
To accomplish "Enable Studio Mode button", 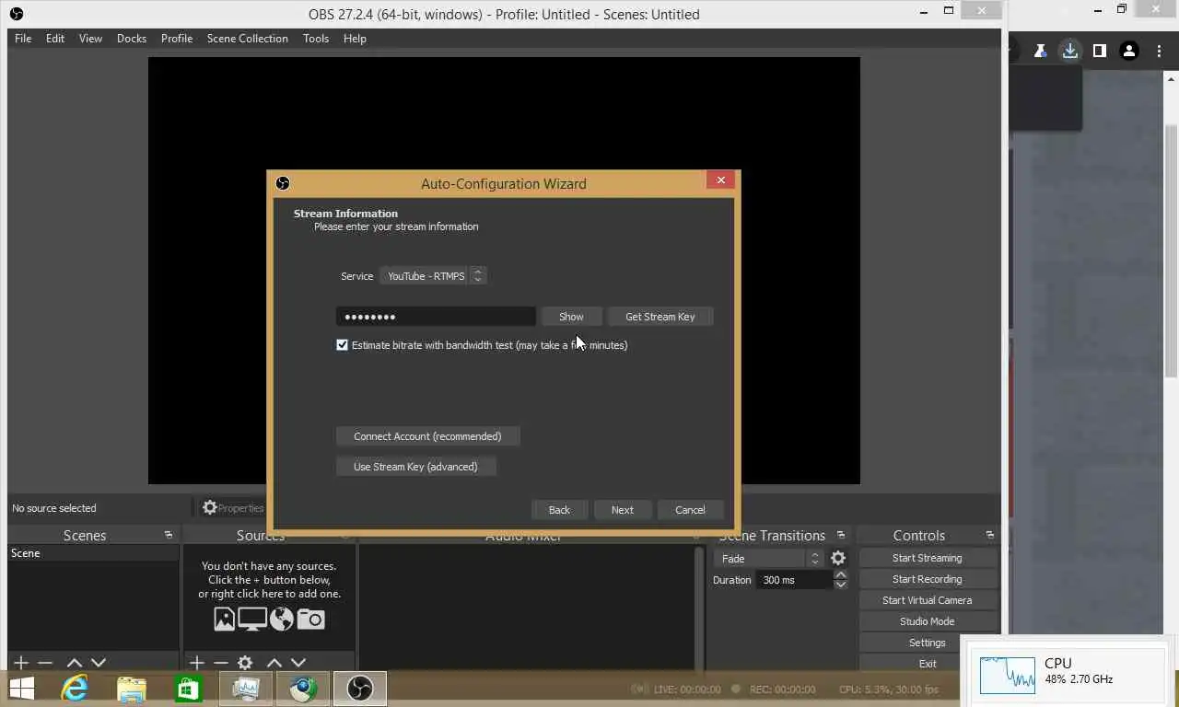I will (x=927, y=621).
